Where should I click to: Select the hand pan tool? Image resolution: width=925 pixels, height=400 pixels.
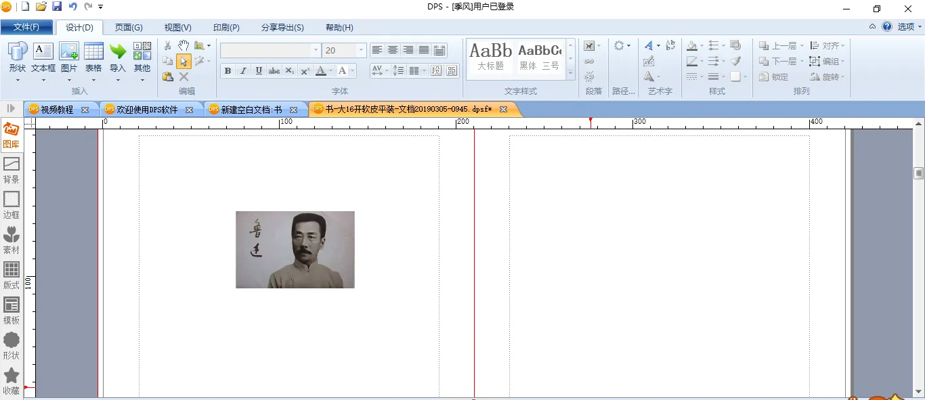[184, 45]
